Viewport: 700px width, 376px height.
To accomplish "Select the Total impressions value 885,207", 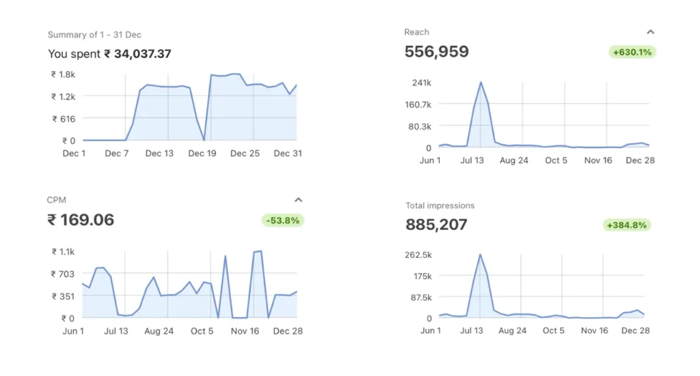I will pos(436,225).
